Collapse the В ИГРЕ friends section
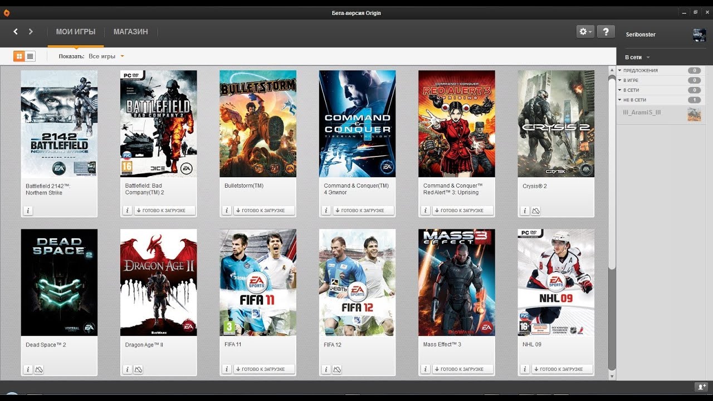 click(x=660, y=81)
